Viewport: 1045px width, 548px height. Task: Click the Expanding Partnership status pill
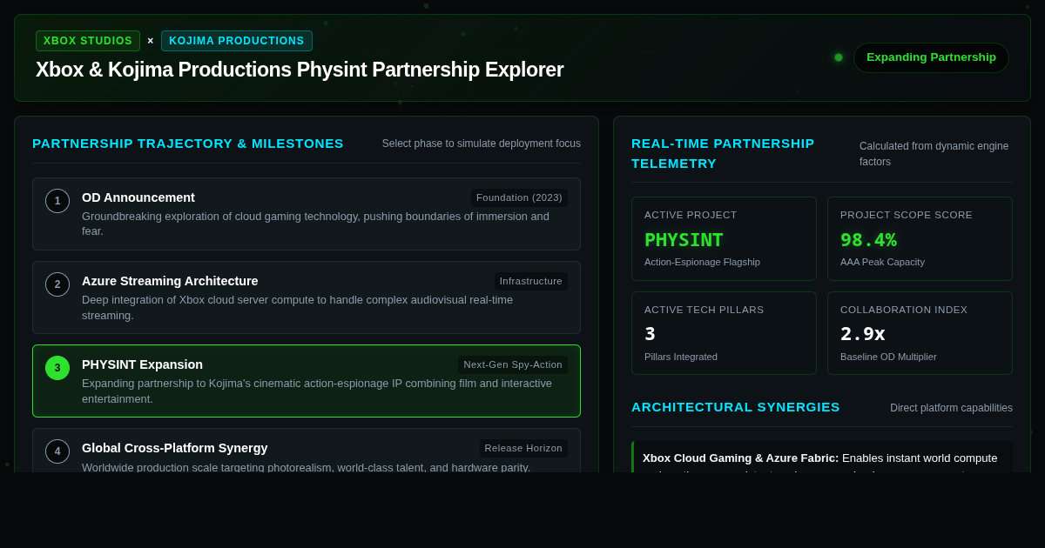click(931, 57)
